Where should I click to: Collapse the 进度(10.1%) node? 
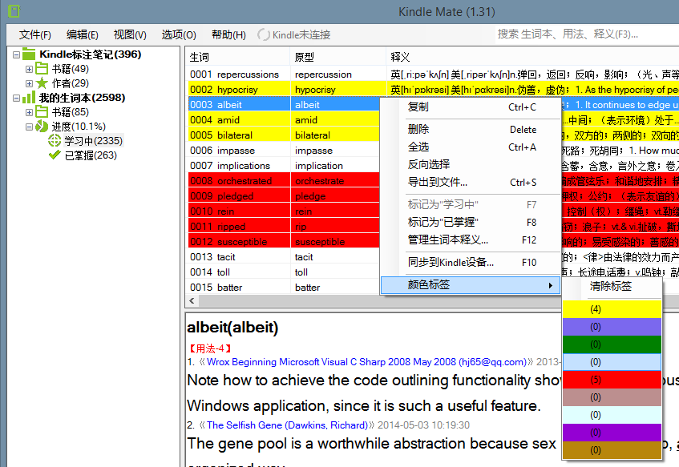pos(29,127)
